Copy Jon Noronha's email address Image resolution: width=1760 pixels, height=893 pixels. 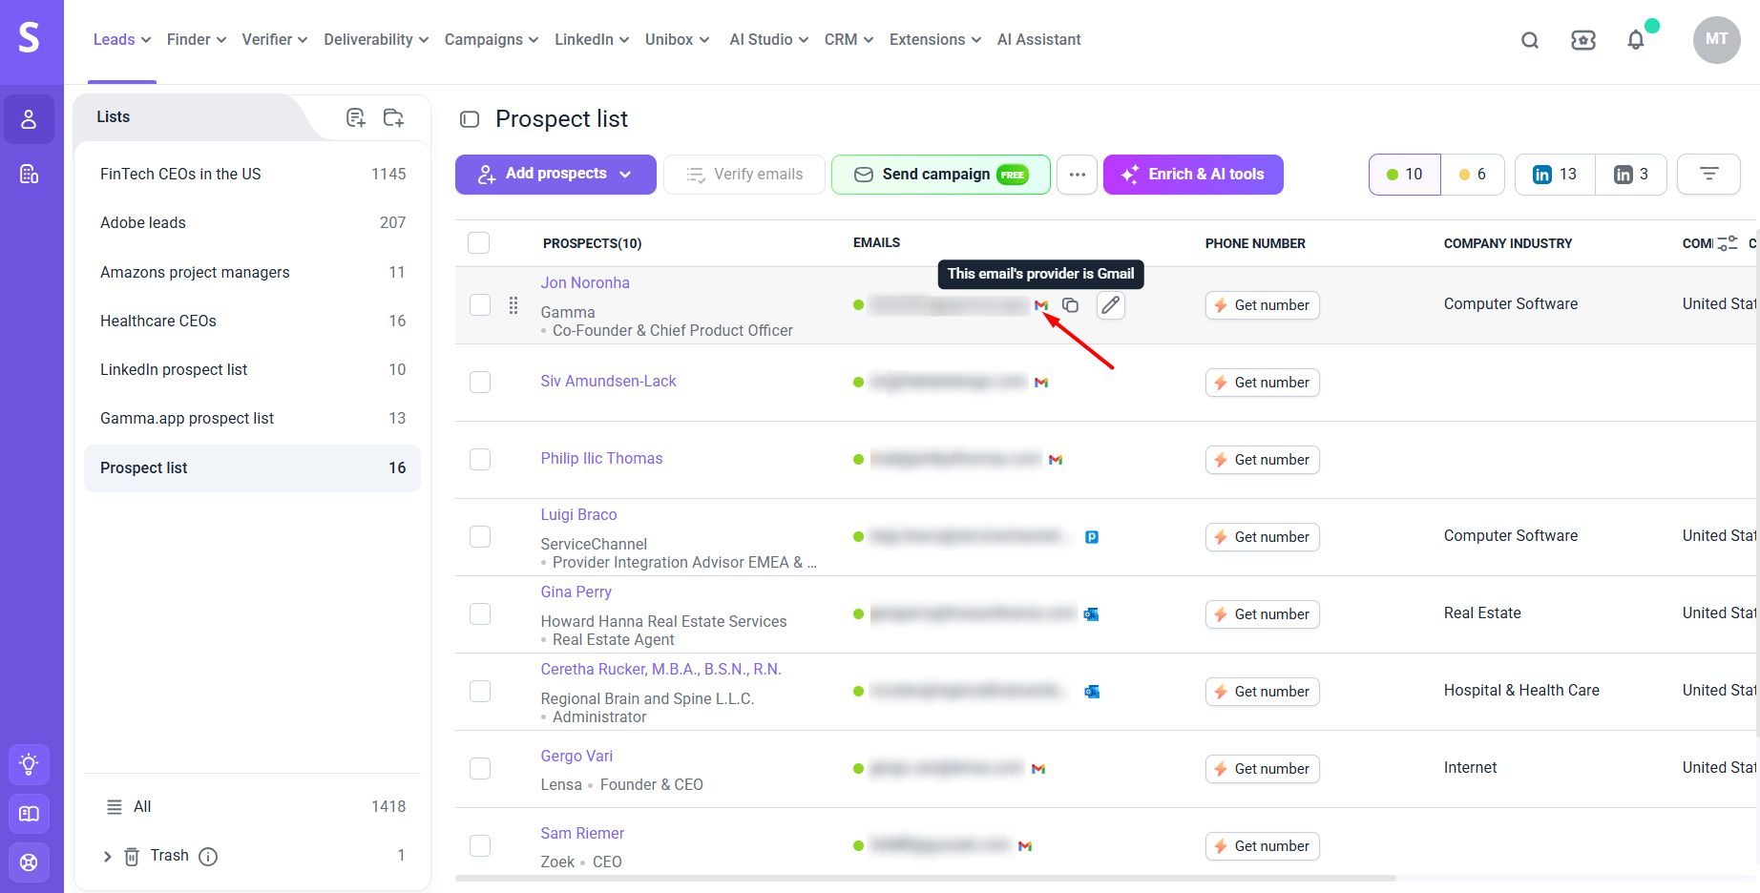[x=1071, y=305]
